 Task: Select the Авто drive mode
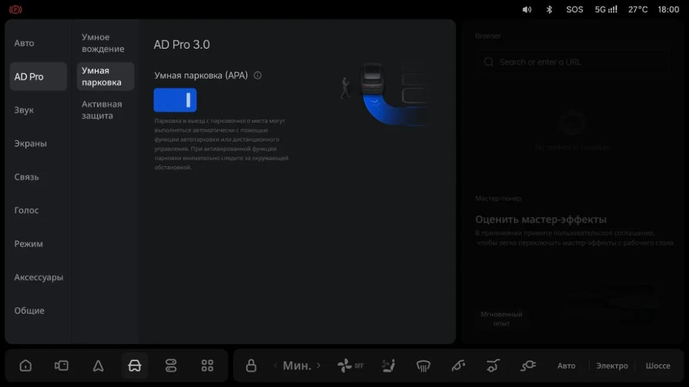pos(566,365)
